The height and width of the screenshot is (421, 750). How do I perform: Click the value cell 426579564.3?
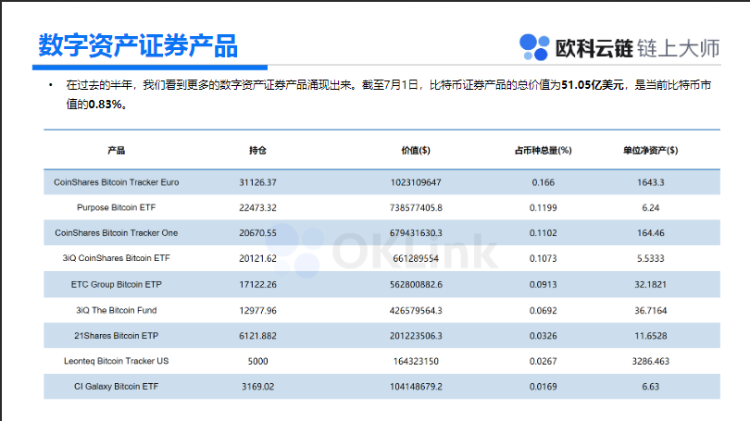click(x=416, y=311)
